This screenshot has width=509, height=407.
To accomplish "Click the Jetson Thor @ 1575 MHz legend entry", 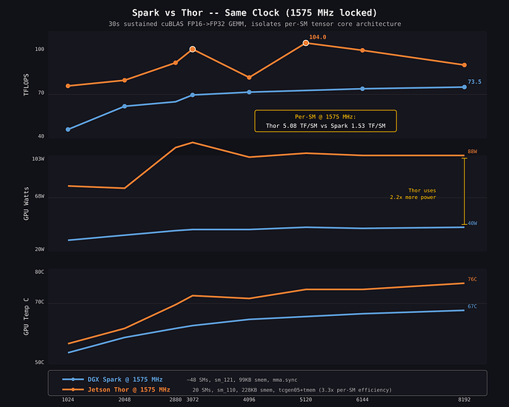I will coord(116,389).
